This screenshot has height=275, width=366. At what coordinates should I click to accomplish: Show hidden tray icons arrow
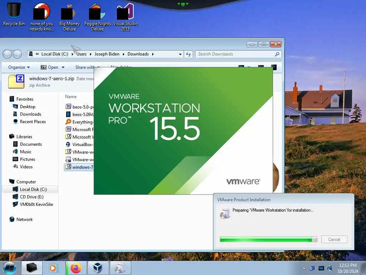click(304, 268)
